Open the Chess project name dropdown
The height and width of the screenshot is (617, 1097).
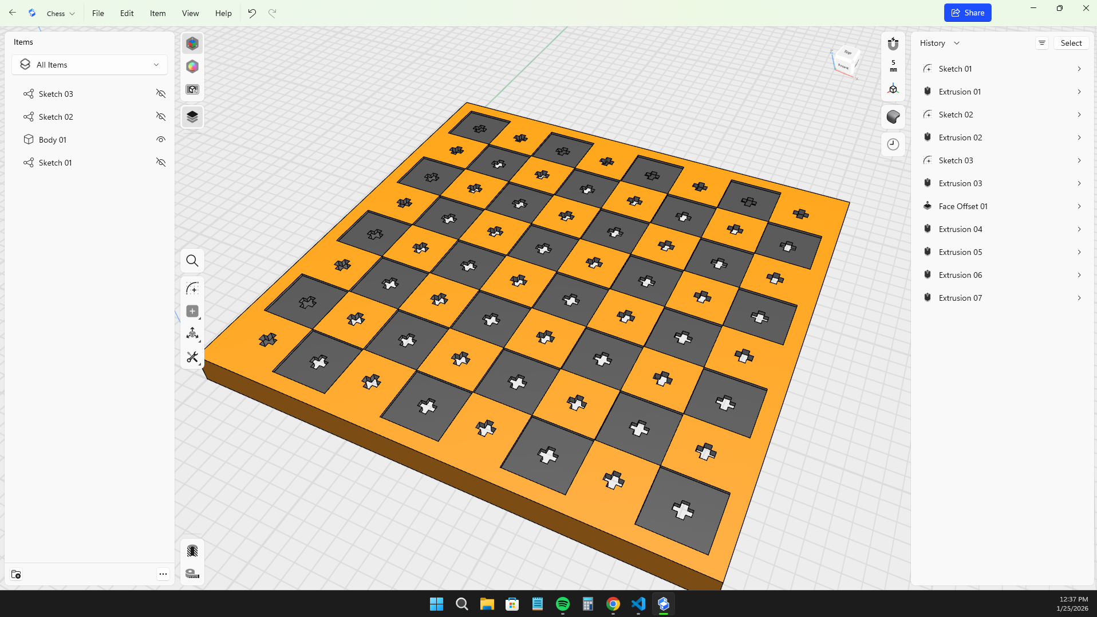coord(61,13)
